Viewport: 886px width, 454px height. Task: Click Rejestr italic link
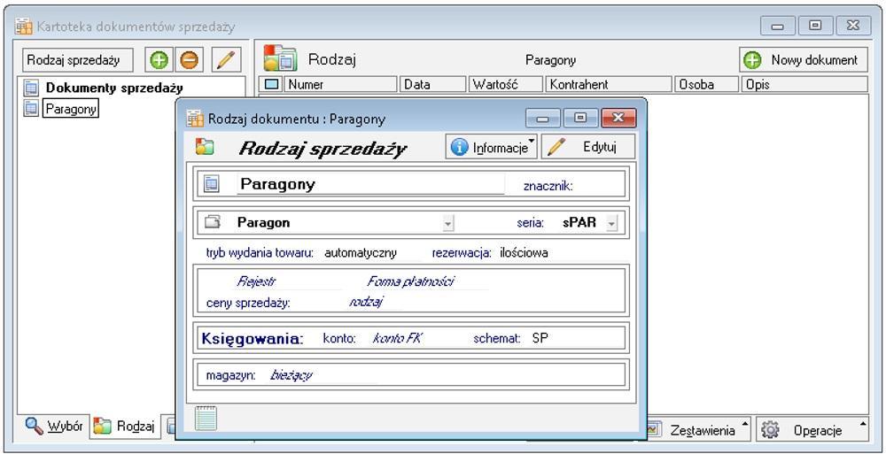pos(257,281)
